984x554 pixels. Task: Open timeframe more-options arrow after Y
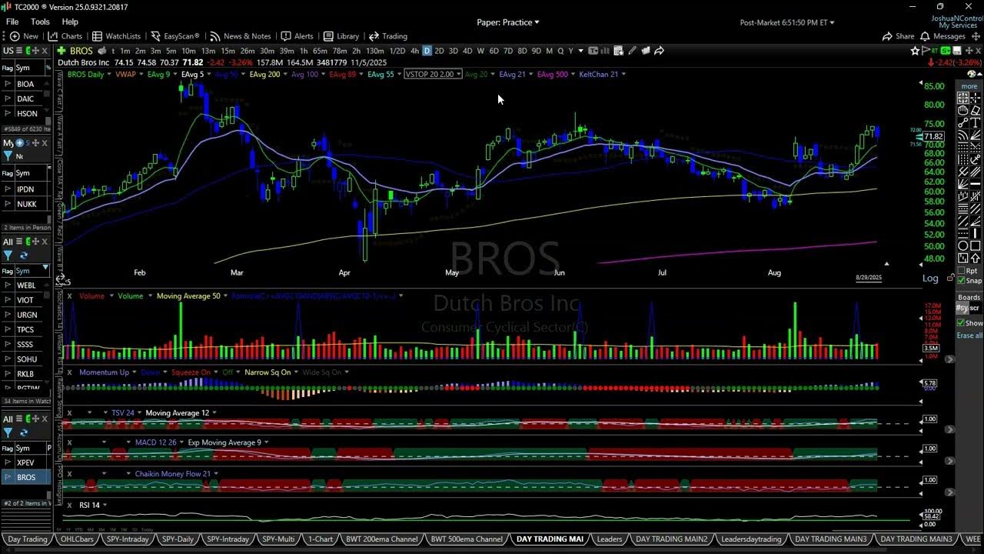[x=580, y=51]
